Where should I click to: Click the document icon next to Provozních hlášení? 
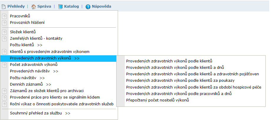pyautogui.click(x=4, y=23)
